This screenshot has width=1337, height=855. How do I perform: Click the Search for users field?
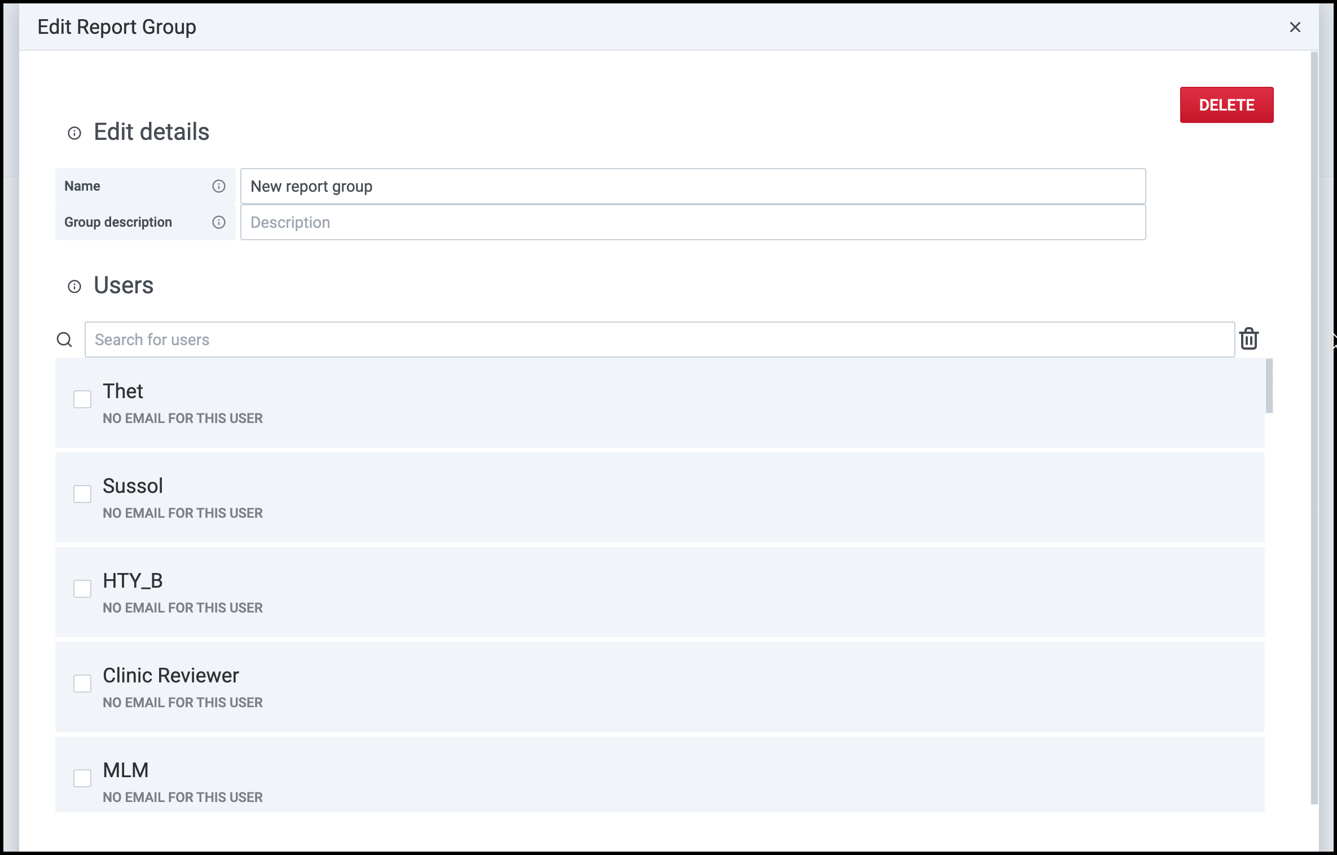tap(659, 340)
